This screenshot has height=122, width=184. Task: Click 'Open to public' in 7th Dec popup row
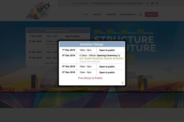pos(107,50)
